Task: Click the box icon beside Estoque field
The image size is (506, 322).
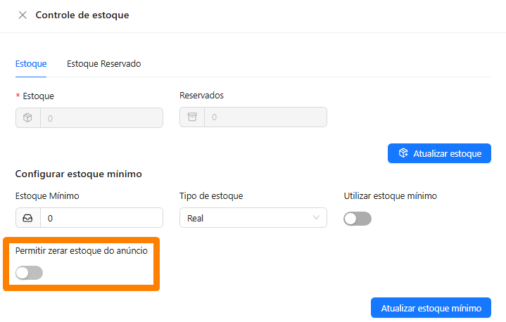Action: pyautogui.click(x=27, y=117)
